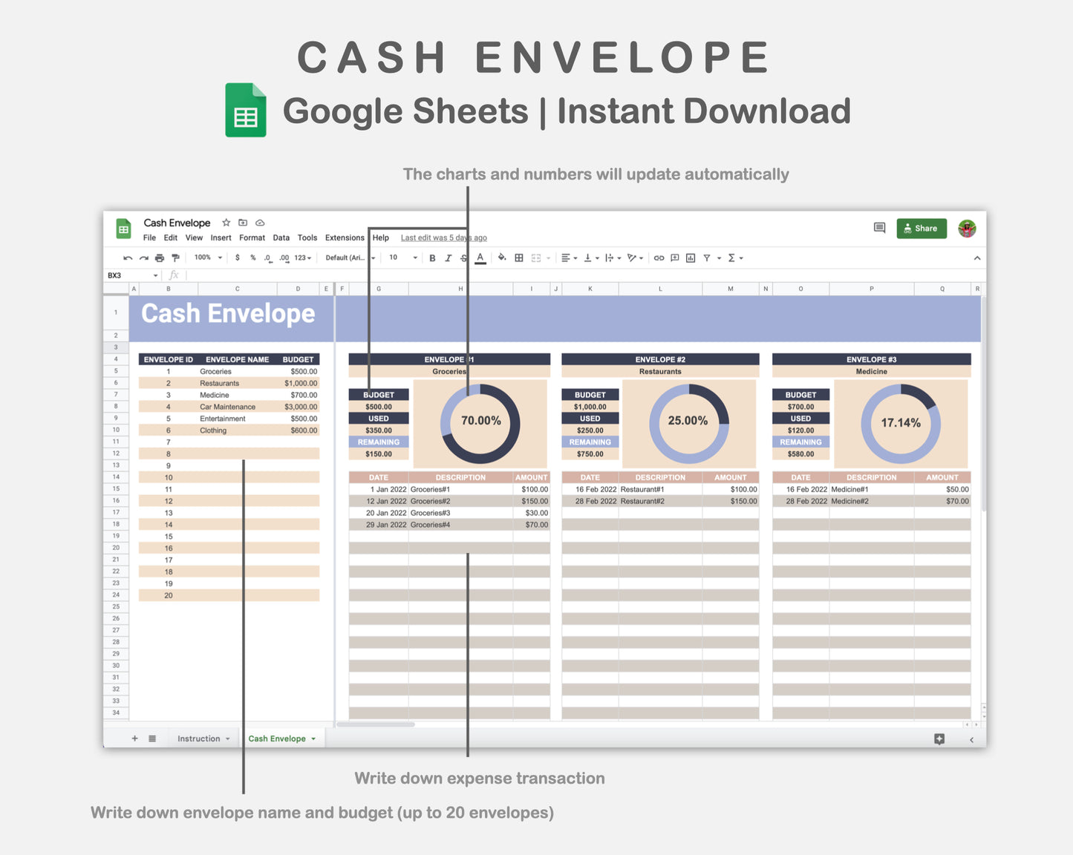Click the insert link icon
This screenshot has height=855, width=1073.
[x=659, y=258]
